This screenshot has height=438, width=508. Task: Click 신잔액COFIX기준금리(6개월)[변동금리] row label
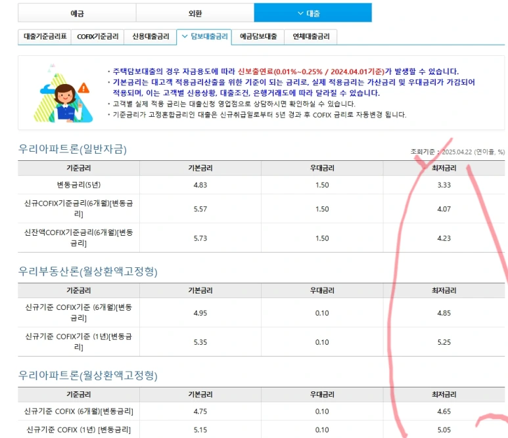[79, 238]
